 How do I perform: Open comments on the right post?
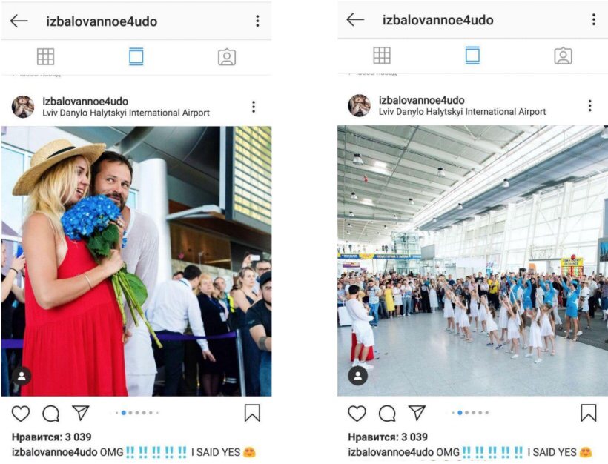click(387, 414)
